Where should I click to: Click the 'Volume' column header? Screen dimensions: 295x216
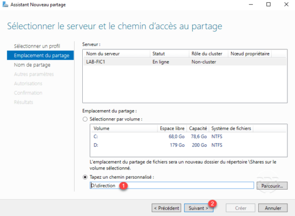124,129
